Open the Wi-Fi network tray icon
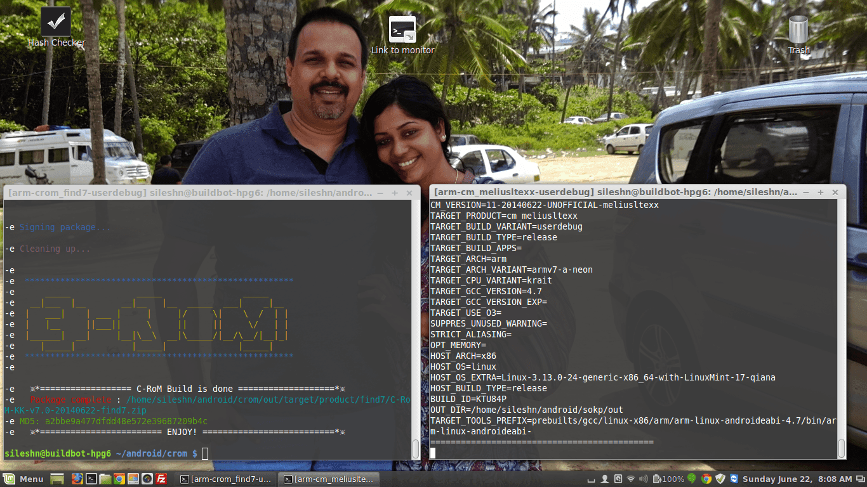Image resolution: width=867 pixels, height=487 pixels. click(x=631, y=479)
